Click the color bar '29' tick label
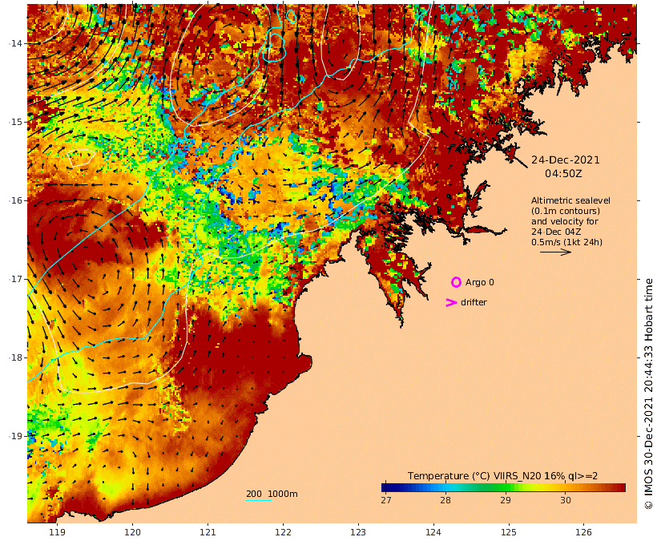Screen dimensions: 657x545 pos(506,500)
